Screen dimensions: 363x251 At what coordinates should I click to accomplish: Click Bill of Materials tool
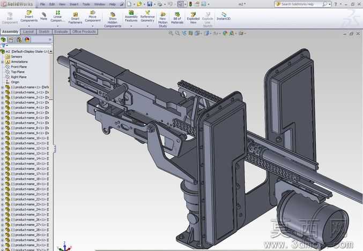pos(177,18)
